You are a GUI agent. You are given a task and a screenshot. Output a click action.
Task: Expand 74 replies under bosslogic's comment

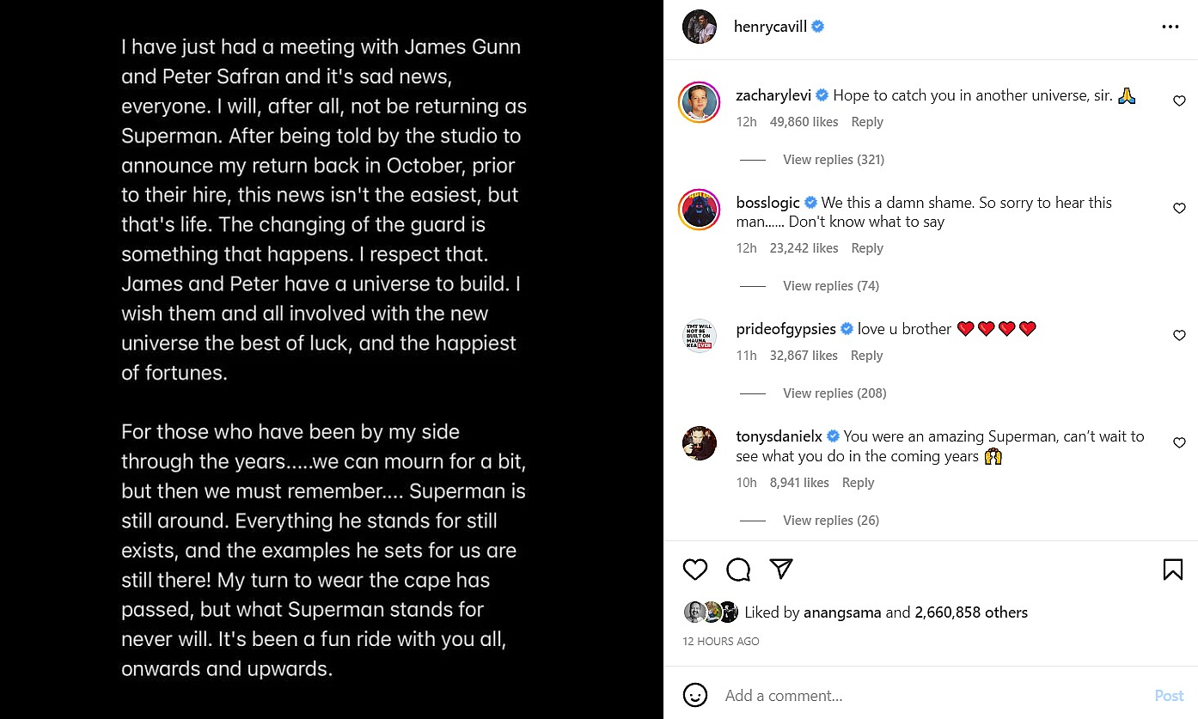coord(830,286)
